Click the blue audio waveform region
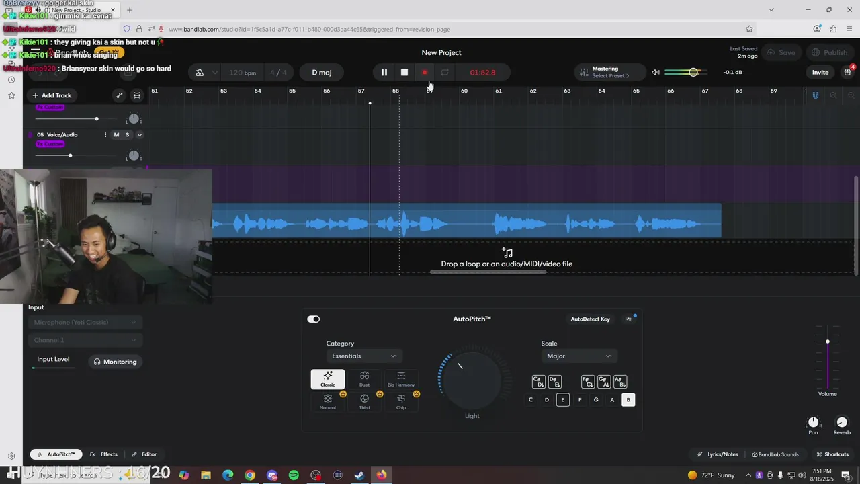The image size is (860, 484). [466, 220]
